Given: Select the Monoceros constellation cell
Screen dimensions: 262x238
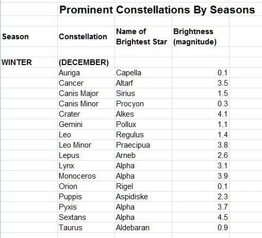Looking at the screenshot, I should coord(86,176).
